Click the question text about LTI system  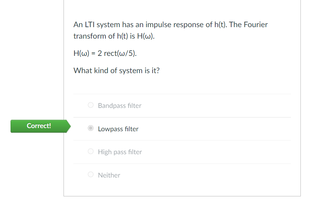[171, 30]
